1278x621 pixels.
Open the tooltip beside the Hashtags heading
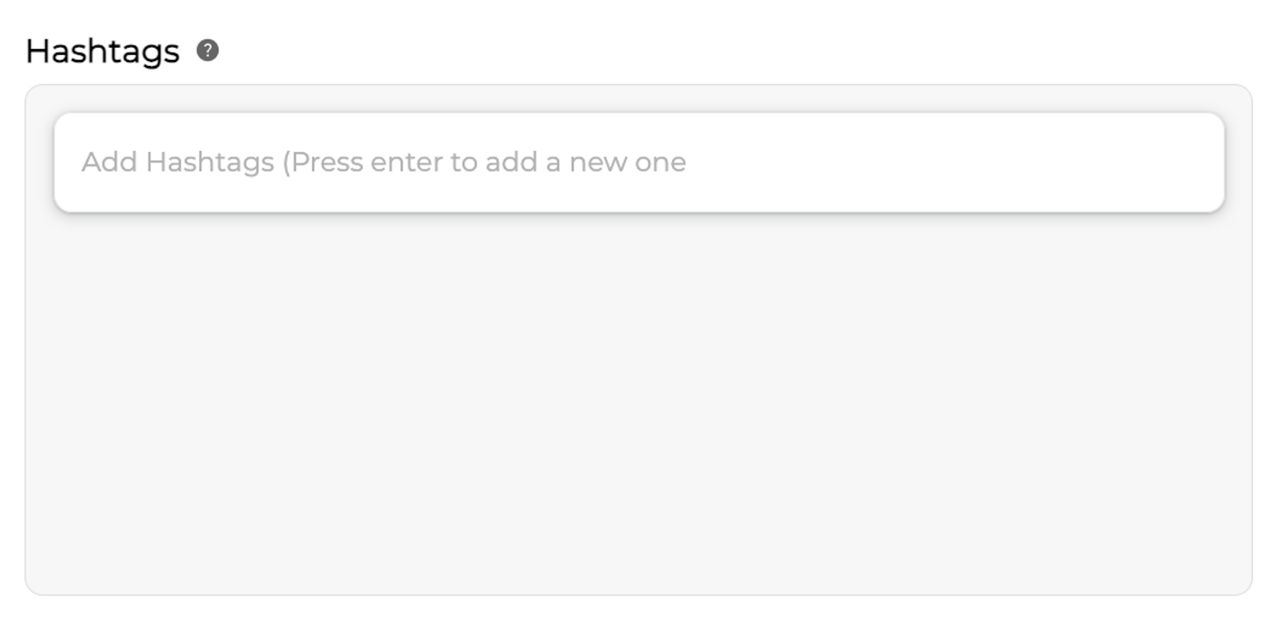tap(207, 50)
